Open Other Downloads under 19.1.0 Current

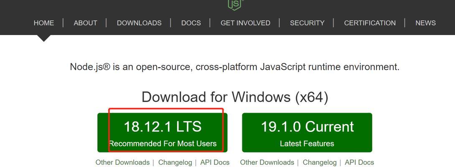point(267,162)
